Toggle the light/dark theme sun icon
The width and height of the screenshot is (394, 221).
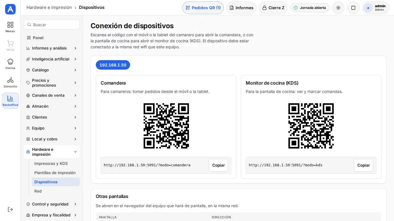tap(338, 8)
